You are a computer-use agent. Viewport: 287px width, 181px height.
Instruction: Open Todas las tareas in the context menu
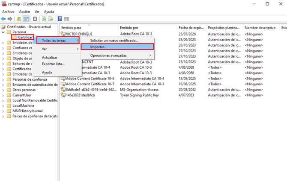(x=58, y=40)
